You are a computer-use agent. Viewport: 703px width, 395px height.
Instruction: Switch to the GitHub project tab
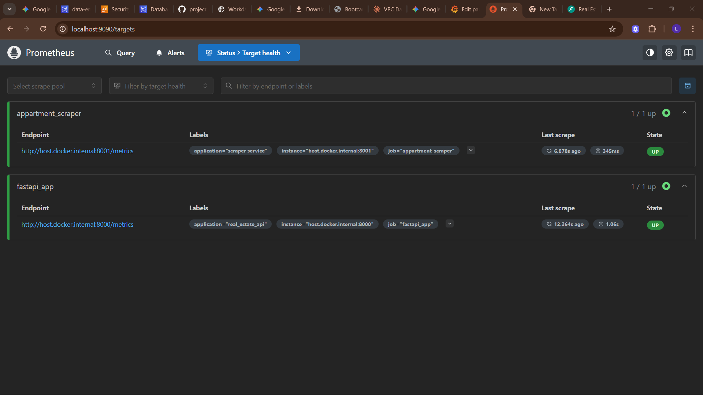point(193,9)
